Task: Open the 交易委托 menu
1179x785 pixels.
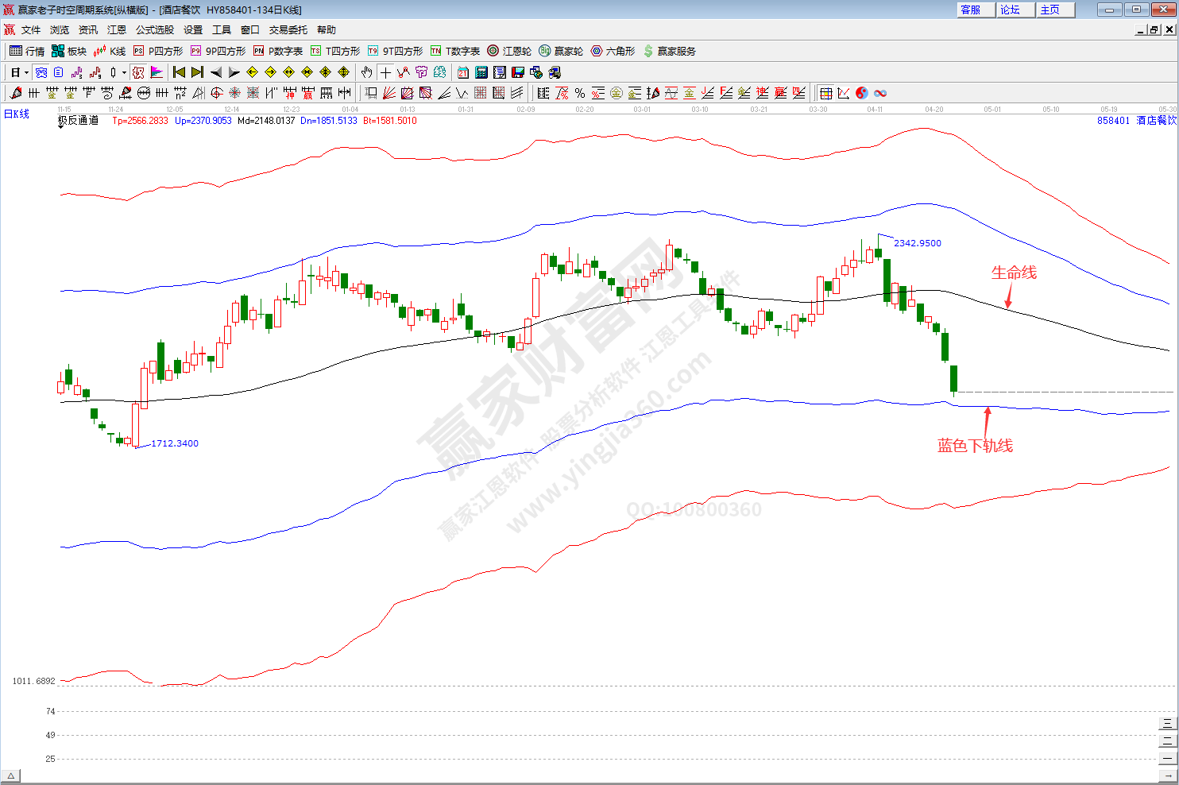Action: point(288,30)
